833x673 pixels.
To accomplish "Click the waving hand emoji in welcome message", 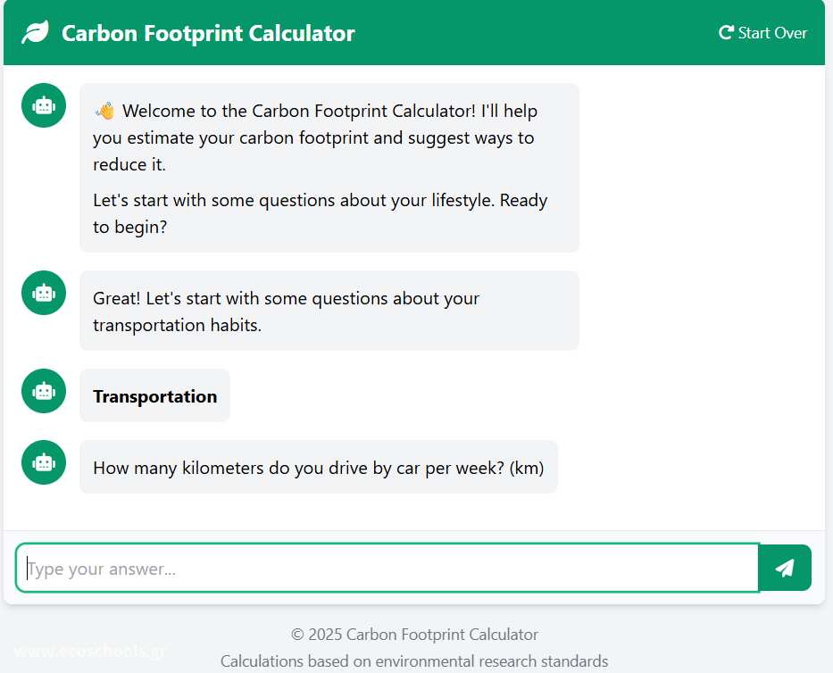I will pyautogui.click(x=104, y=111).
